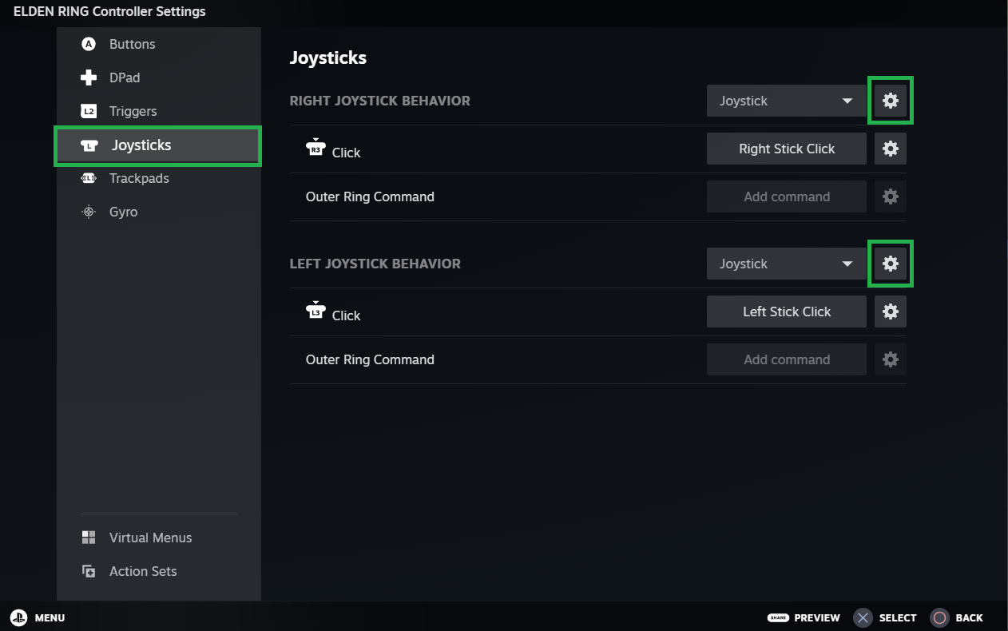Click the trackpad icon beside Trackpads
The width and height of the screenshot is (1008, 631).
click(89, 178)
